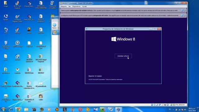Open the Oracle VM VirtualBox desktop shortcut
Viewport: 199px width, 112px height.
[x=53, y=5]
